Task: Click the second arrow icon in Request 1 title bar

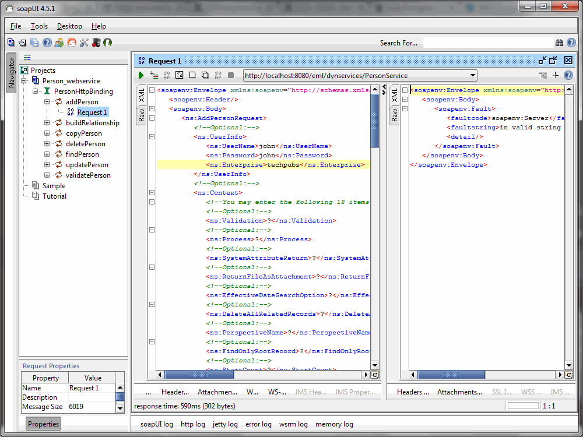Action: click(553, 61)
